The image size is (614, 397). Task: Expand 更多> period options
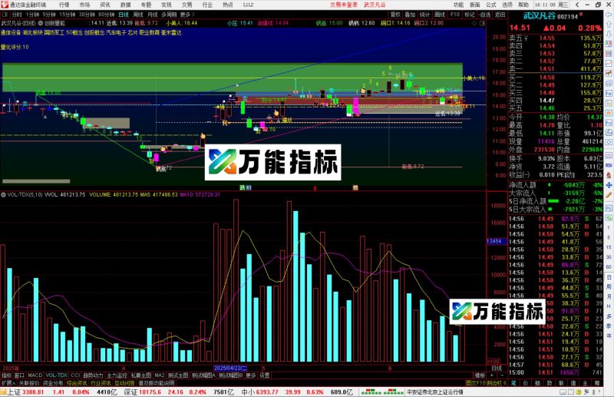click(x=187, y=15)
